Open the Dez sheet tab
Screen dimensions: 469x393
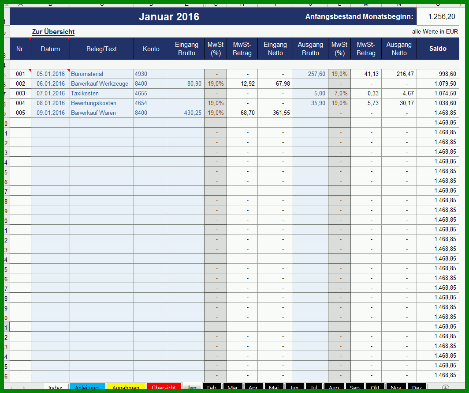(x=417, y=387)
